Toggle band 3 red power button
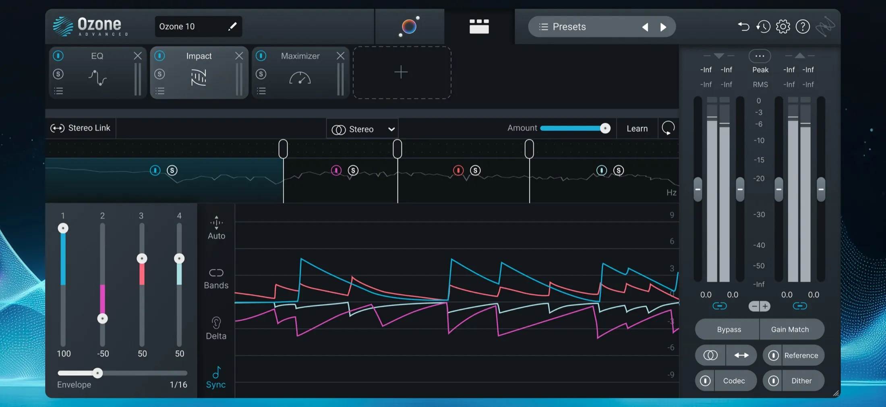 458,170
